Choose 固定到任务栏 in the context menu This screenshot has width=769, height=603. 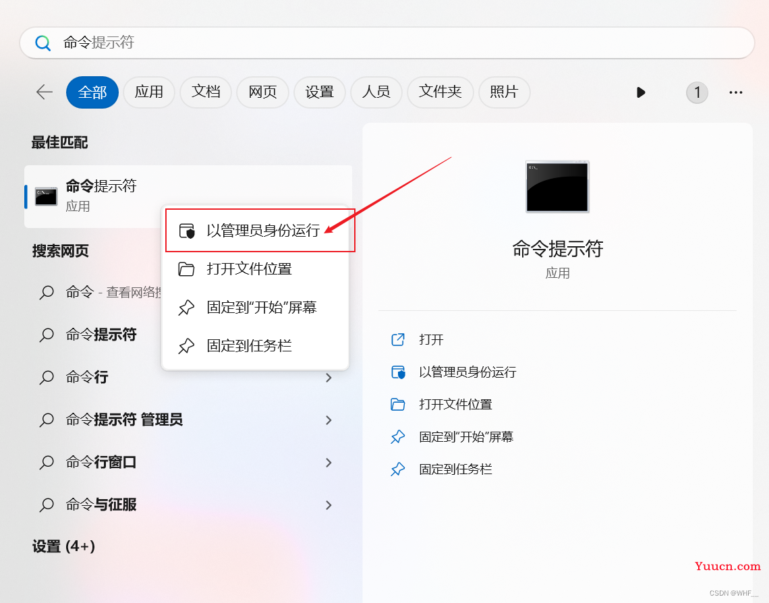coord(255,346)
